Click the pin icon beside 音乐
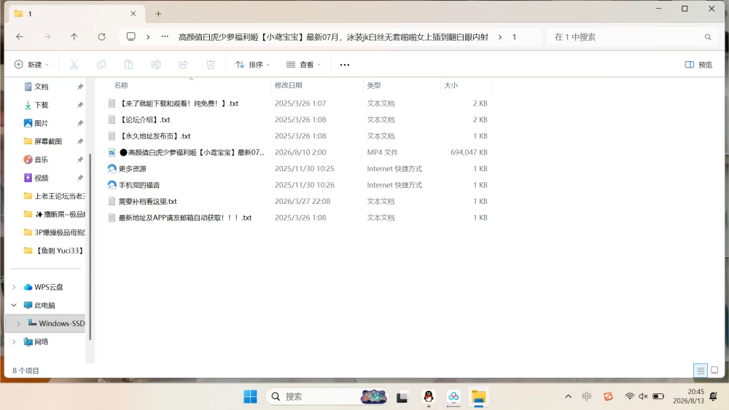Viewport: 729px width, 410px height. pyautogui.click(x=80, y=159)
